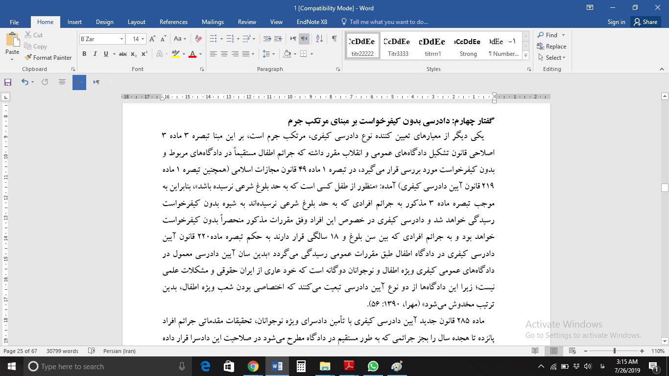Click the Sign in link

pos(616,22)
